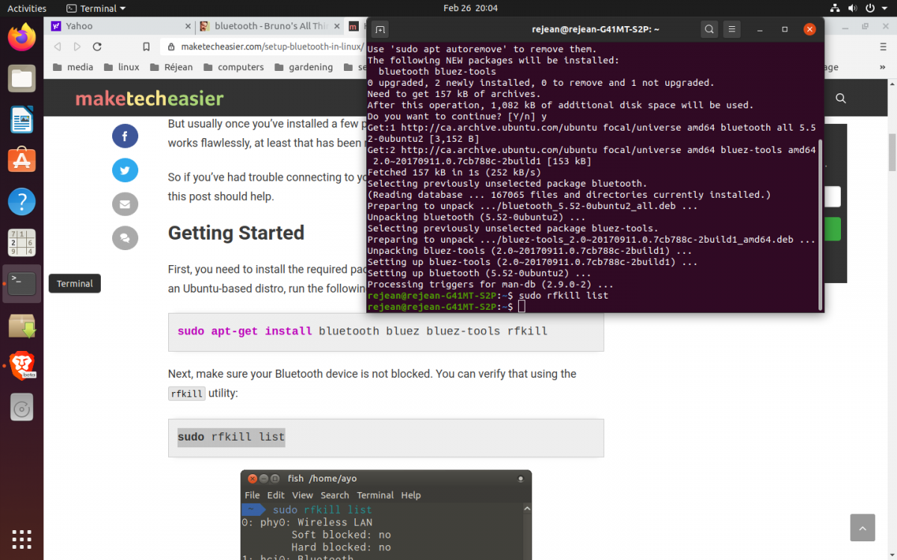Open the Files manager dock icon
This screenshot has width=897, height=560.
22,78
